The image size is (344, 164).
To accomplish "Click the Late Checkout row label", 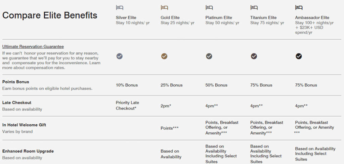I will click(17, 102).
